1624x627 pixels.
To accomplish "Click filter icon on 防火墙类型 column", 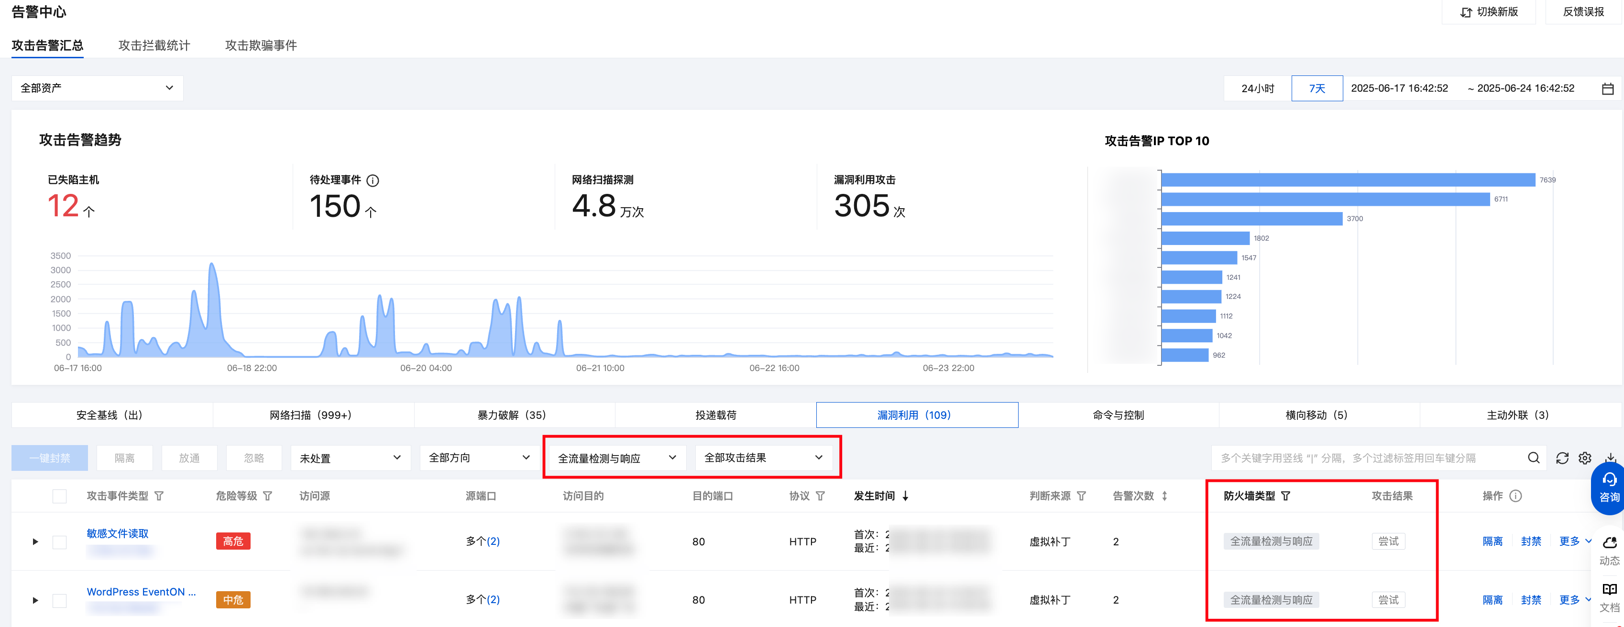I will [1285, 496].
